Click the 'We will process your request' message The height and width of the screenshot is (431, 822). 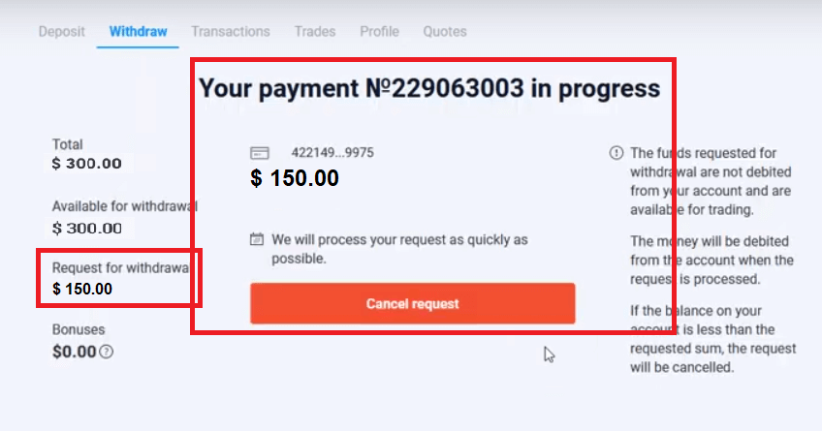[x=399, y=249]
